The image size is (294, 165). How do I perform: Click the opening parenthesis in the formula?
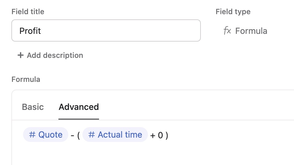[x=78, y=135]
